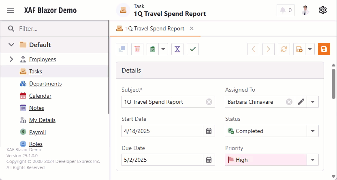Click the XAF Blazor Demo title
The width and height of the screenshot is (337, 180).
tap(50, 10)
